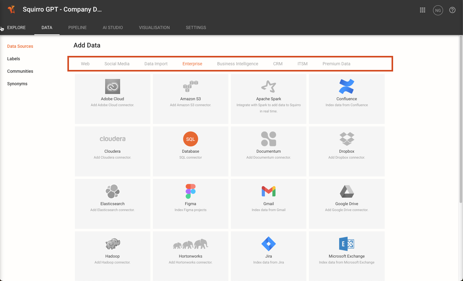Click 'Add Adobe Cloud connector.' description

(x=112, y=105)
